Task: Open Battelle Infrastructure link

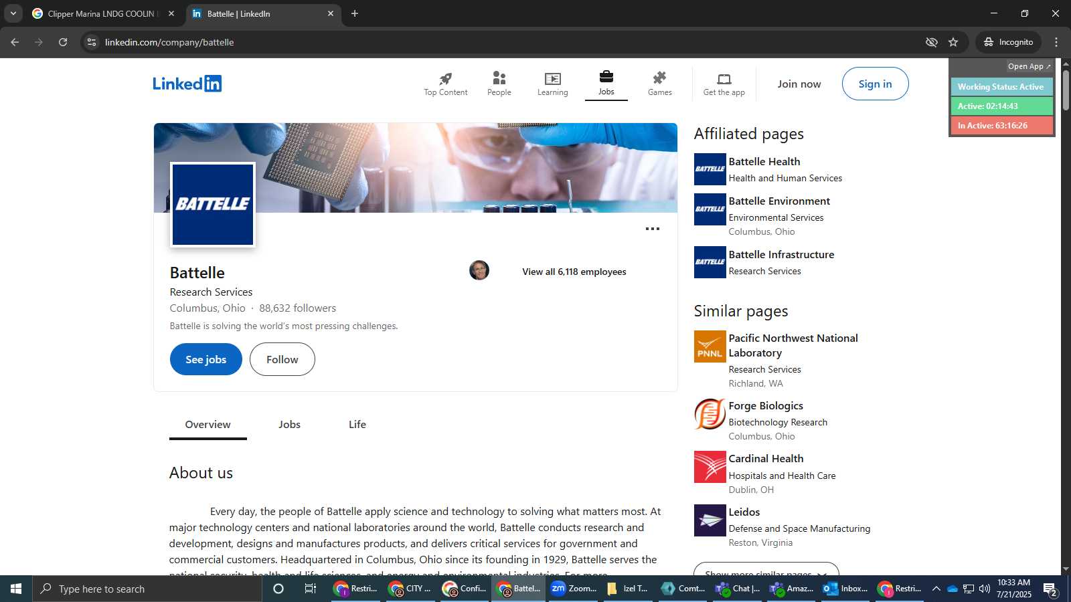Action: [x=781, y=254]
